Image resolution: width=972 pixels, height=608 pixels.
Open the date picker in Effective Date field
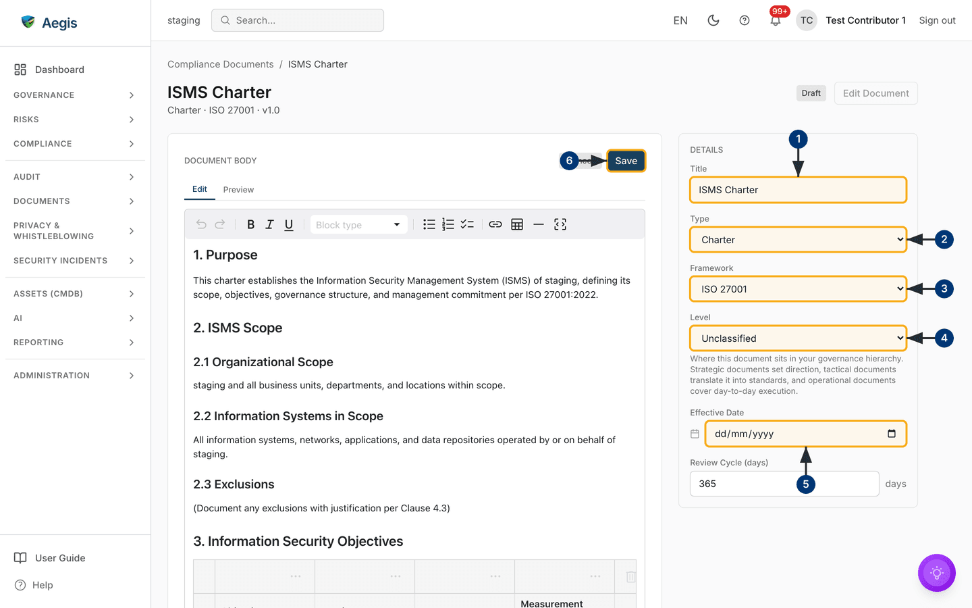tap(892, 434)
